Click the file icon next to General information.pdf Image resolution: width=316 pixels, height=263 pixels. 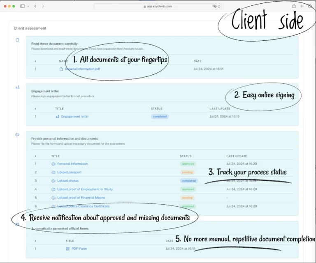coord(61,69)
